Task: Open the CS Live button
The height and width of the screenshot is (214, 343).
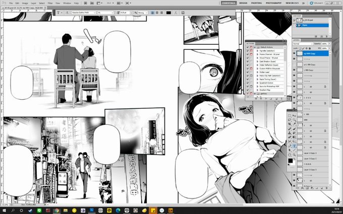Action: coord(316,3)
